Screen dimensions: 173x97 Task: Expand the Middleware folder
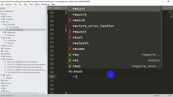coord(3,32)
